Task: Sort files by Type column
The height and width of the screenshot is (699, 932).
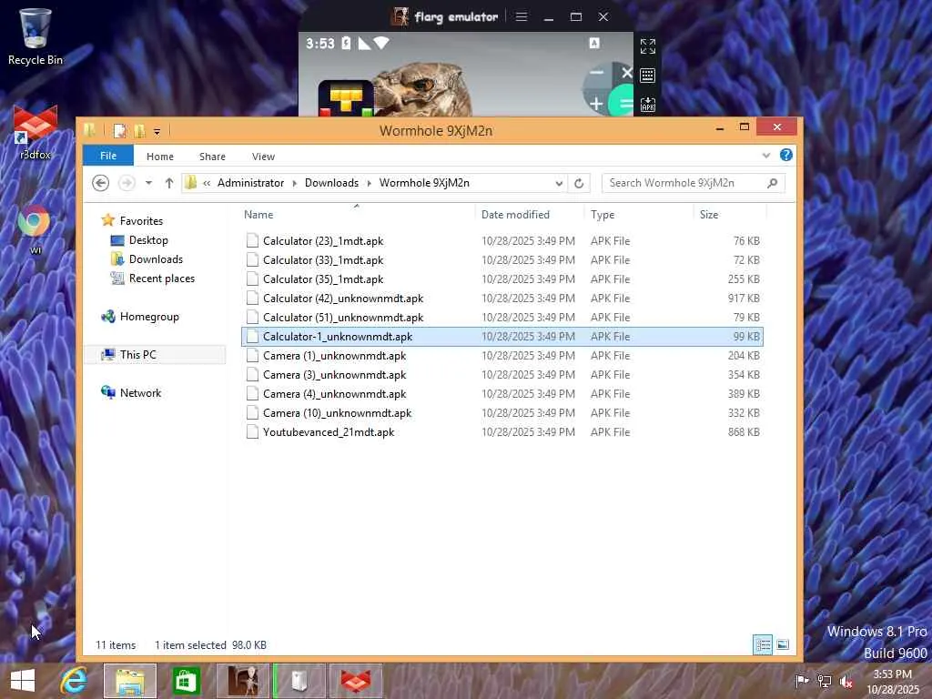Action: pyautogui.click(x=638, y=215)
